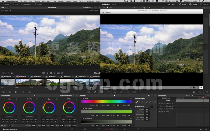Click the Saturation range bar

tap(107, 112)
